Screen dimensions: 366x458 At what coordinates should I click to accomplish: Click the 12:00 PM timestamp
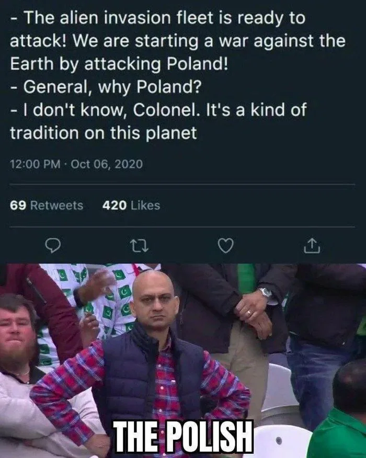(36, 164)
